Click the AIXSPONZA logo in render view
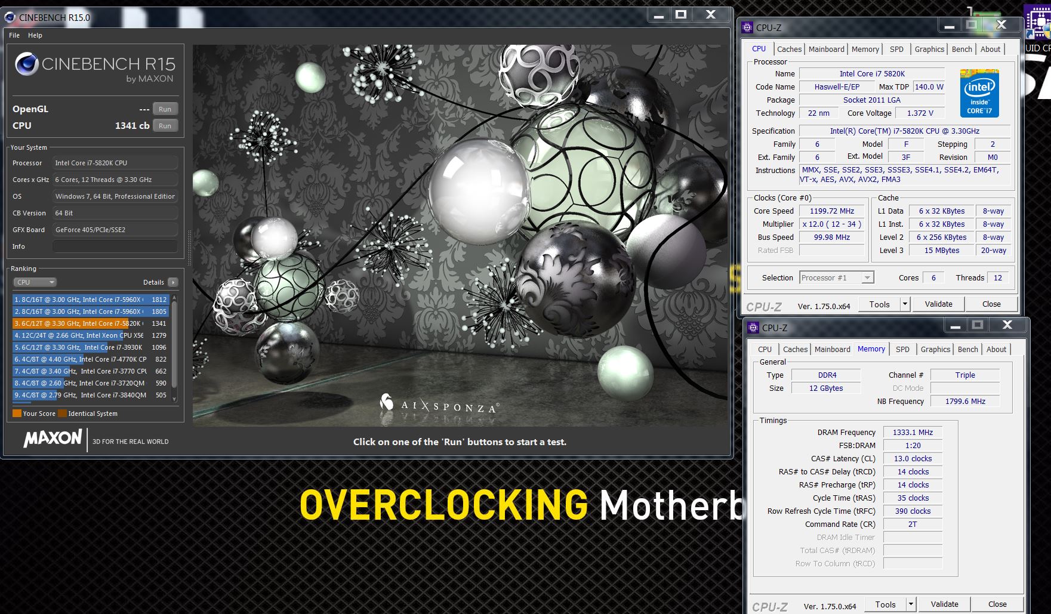 [x=439, y=405]
